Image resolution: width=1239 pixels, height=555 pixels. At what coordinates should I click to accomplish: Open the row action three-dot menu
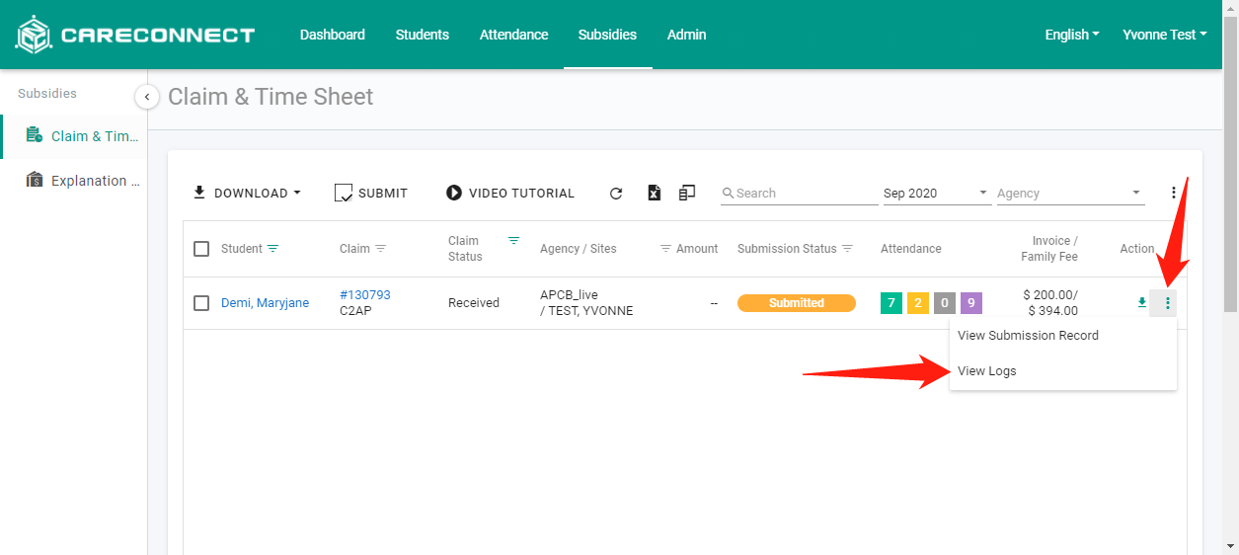[1167, 303]
